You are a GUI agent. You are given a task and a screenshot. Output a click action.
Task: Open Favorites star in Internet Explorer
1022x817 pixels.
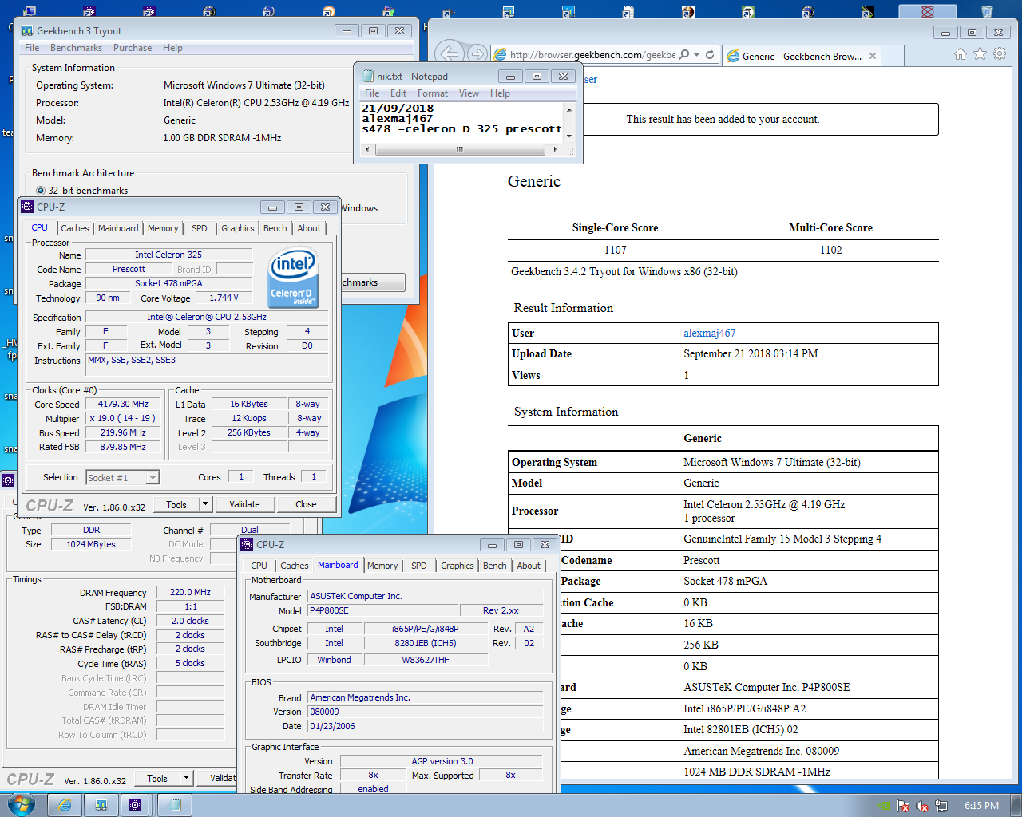[980, 54]
